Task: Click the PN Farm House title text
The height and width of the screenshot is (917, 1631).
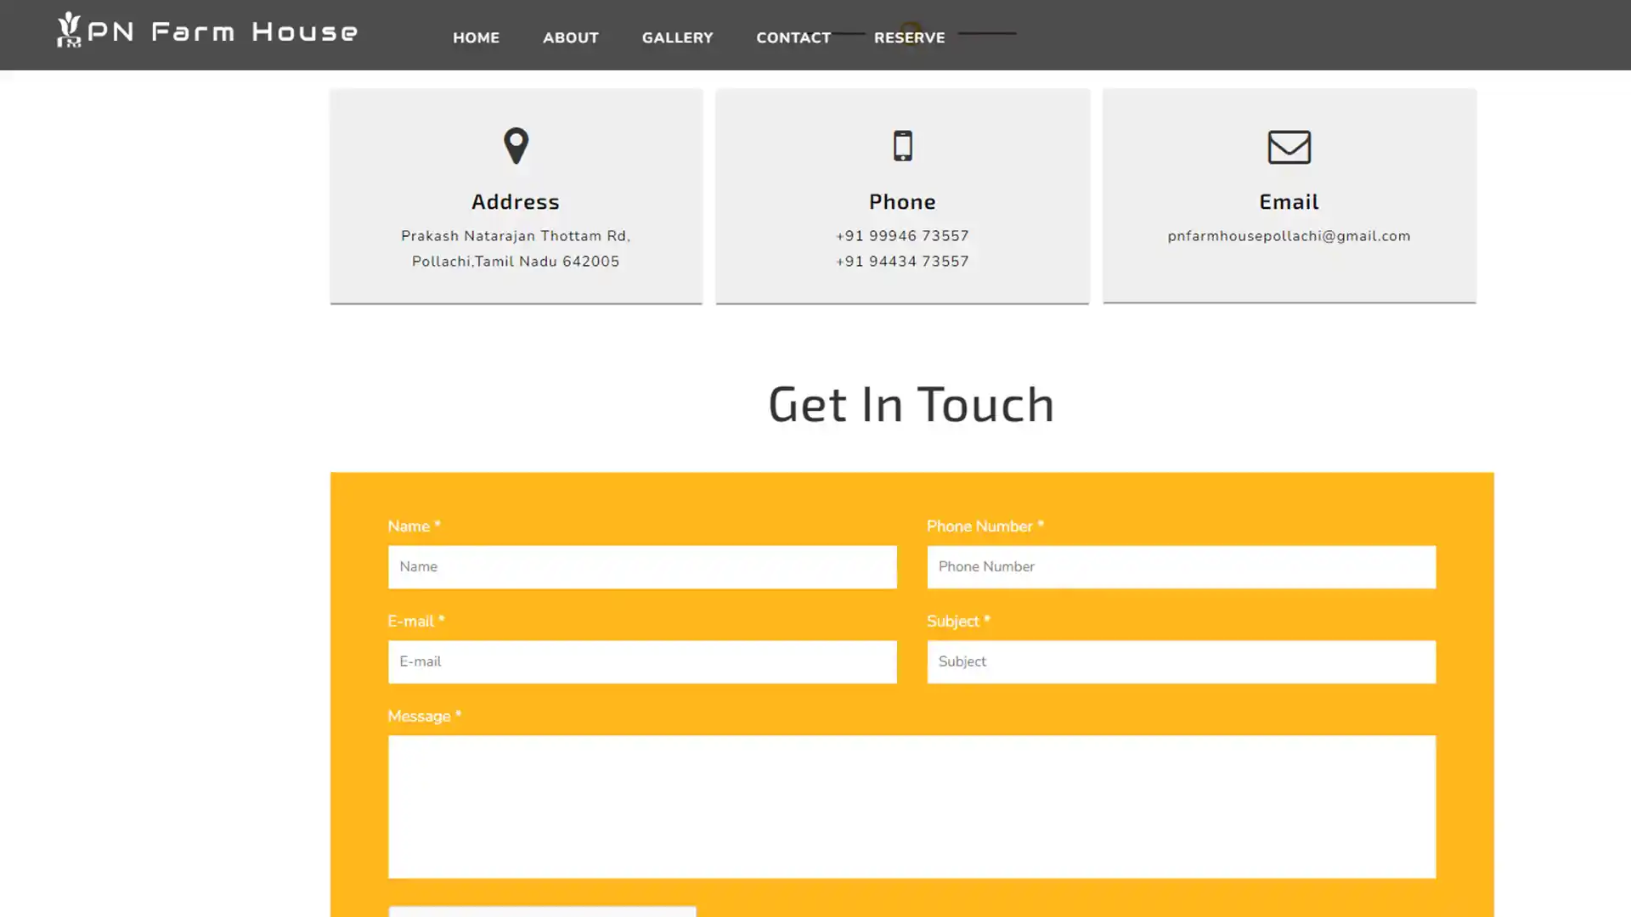Action: tap(223, 32)
